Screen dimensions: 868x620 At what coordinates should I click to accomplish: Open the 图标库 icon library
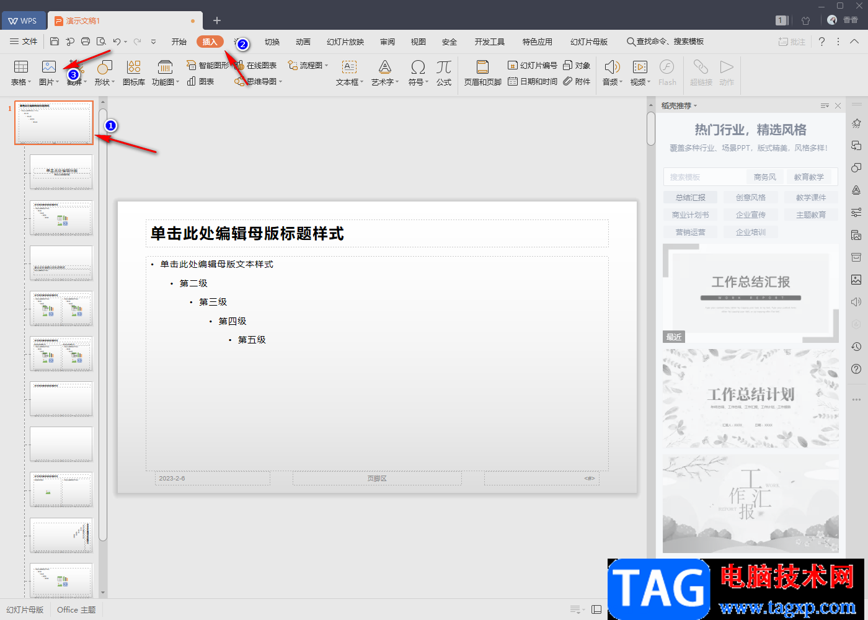pos(133,73)
